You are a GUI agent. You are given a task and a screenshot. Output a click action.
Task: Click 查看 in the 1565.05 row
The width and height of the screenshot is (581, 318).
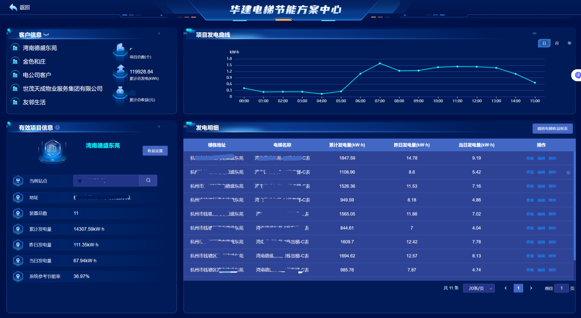530,214
